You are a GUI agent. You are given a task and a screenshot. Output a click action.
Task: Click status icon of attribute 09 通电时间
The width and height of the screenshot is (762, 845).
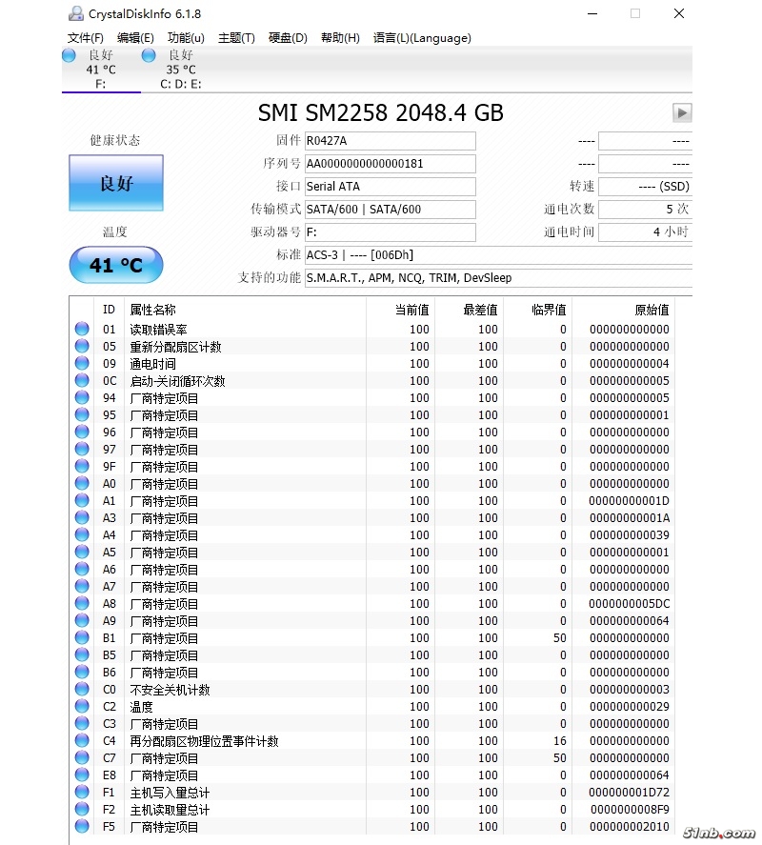pyautogui.click(x=82, y=364)
